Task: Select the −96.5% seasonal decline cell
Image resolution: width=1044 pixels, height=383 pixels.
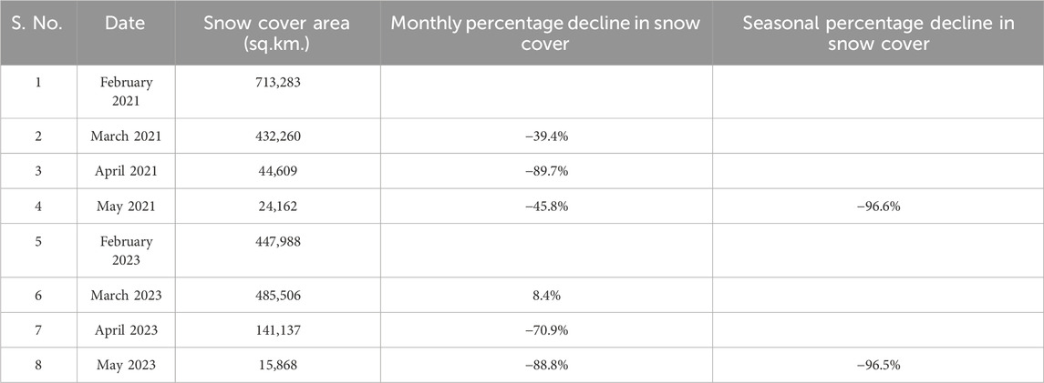Action: (878, 365)
